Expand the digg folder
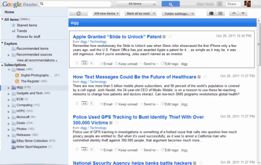 point(9,88)
